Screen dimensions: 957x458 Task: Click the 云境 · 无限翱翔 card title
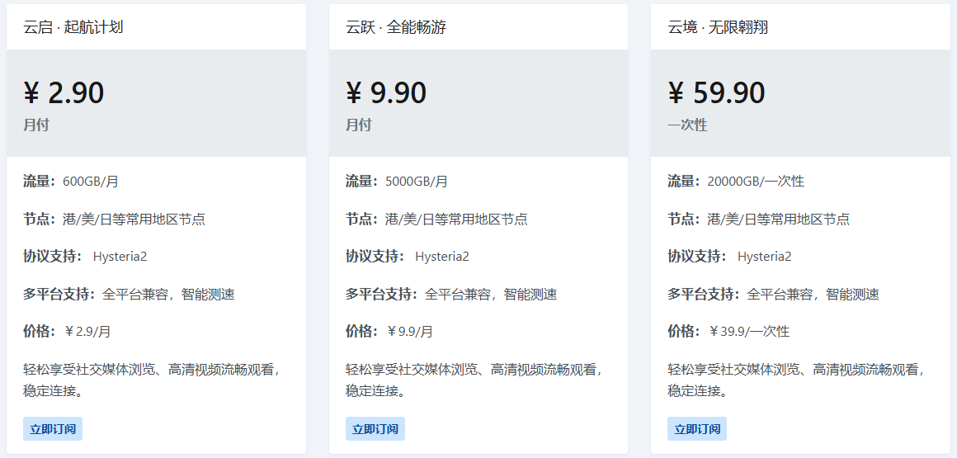[x=718, y=27]
